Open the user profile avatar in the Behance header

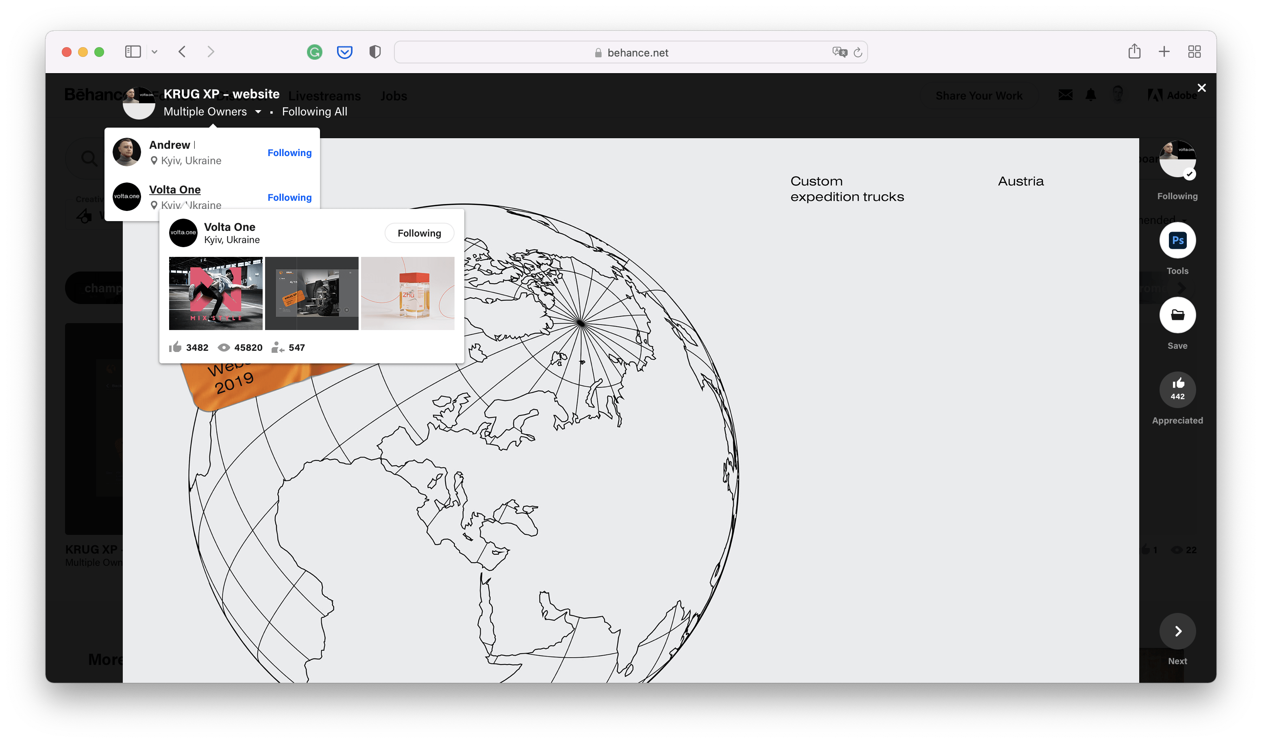[x=1118, y=95]
